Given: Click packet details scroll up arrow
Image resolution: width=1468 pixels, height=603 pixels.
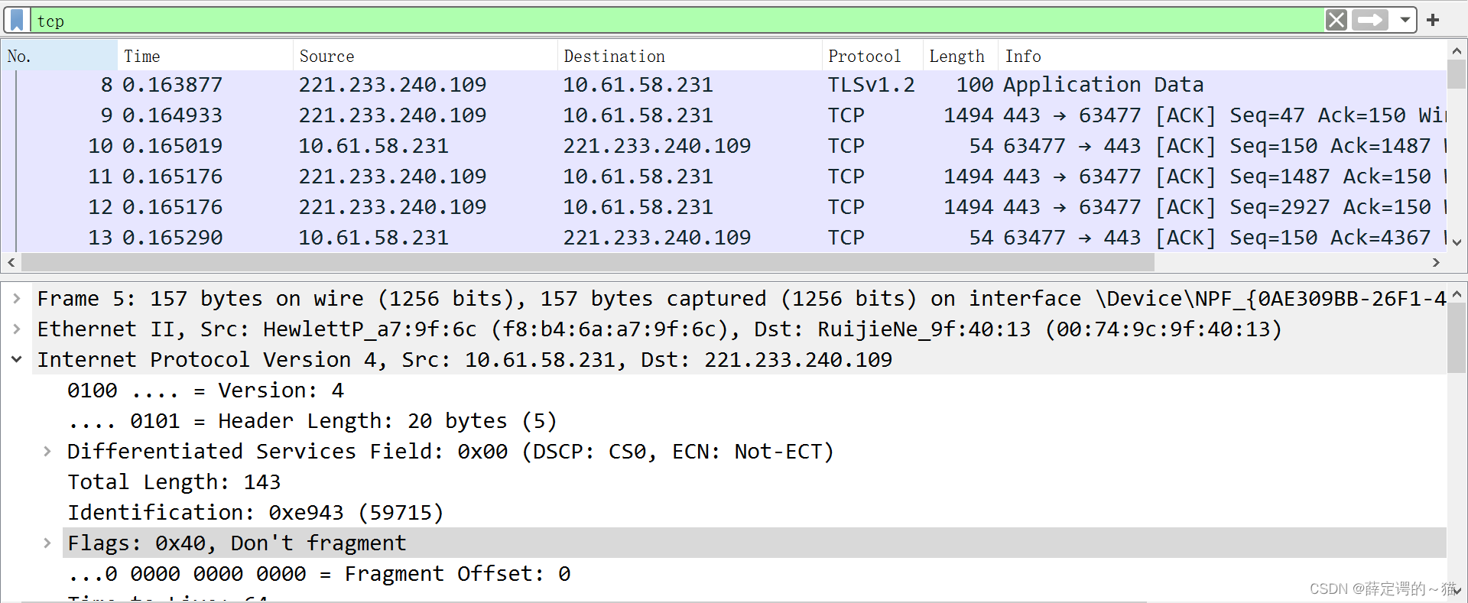Looking at the screenshot, I should coord(1457,294).
